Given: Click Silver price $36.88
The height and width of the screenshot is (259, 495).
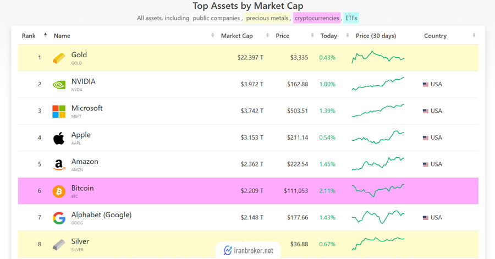Looking at the screenshot, I should [299, 244].
